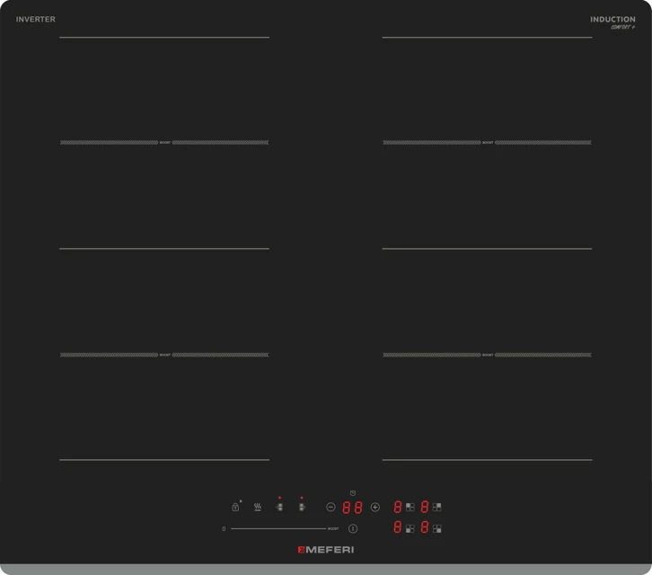Tap the front-left zone power digit display
This screenshot has height=575, width=652.
click(x=398, y=527)
